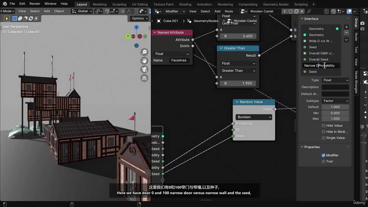Click the GeometryNodes breadcrumb
The image size is (368, 207).
click(x=206, y=21)
